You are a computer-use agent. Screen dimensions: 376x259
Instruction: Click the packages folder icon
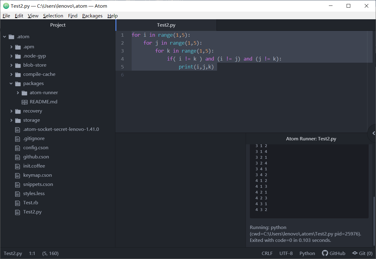tap(17, 83)
